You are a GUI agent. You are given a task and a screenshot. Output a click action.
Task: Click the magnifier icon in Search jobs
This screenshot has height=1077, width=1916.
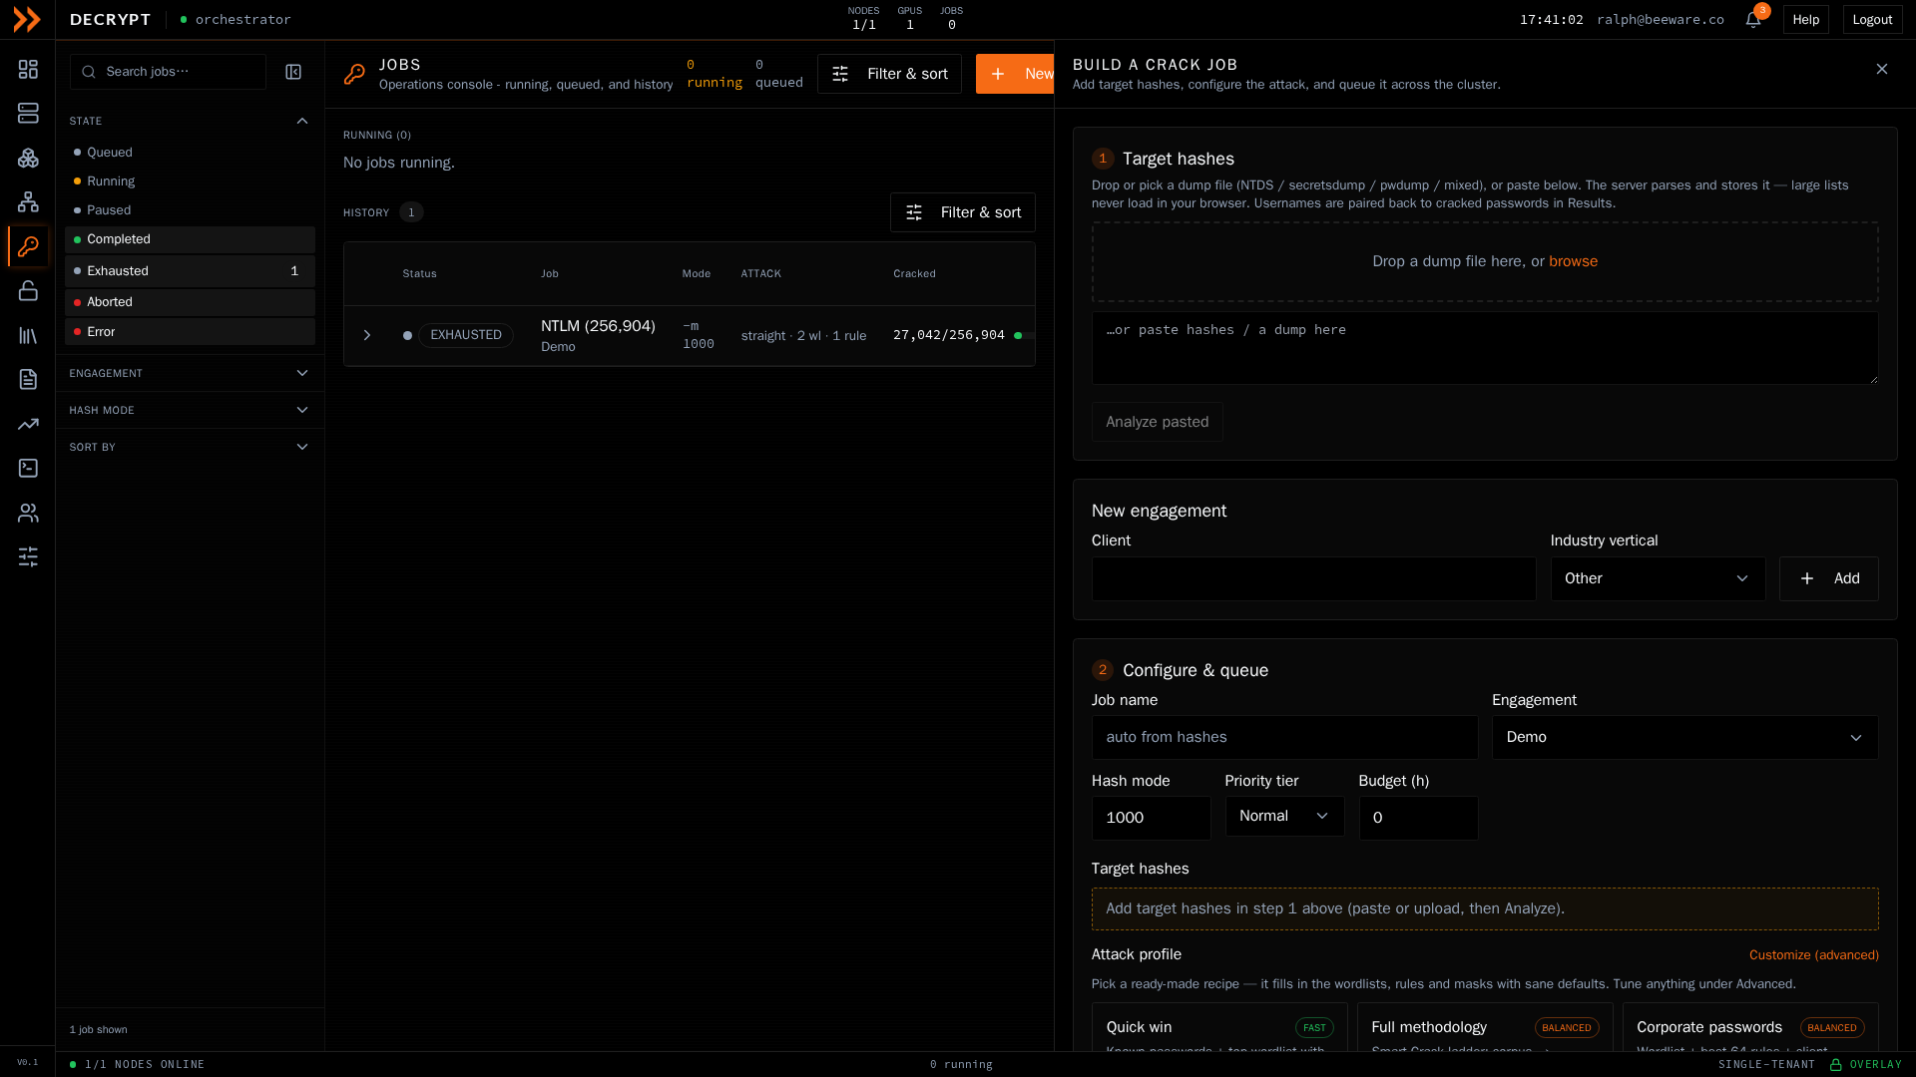[x=89, y=72]
